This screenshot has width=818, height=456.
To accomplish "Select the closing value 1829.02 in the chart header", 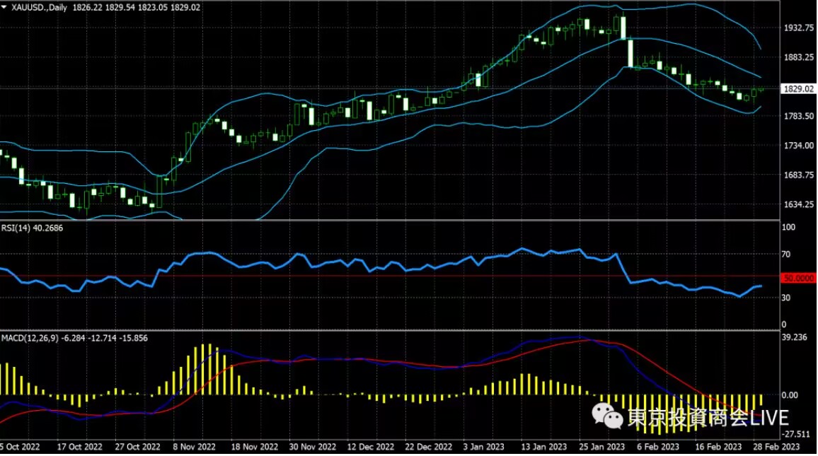I will tap(185, 7).
